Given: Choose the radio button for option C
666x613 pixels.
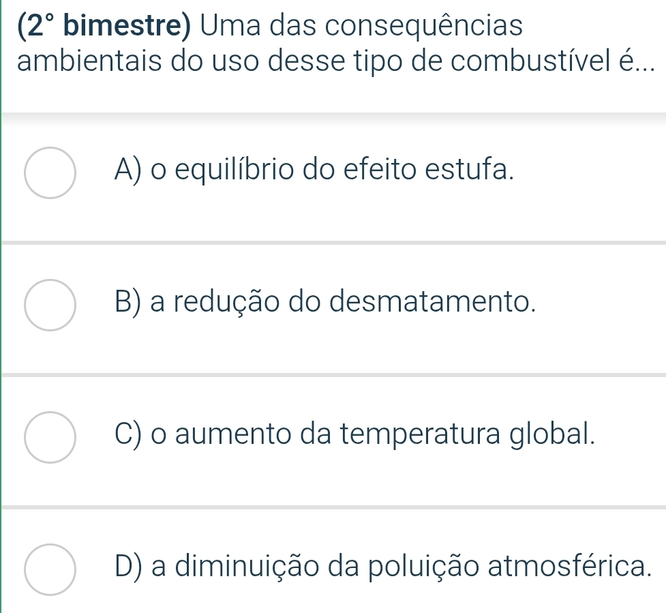Looking at the screenshot, I should pyautogui.click(x=50, y=438).
